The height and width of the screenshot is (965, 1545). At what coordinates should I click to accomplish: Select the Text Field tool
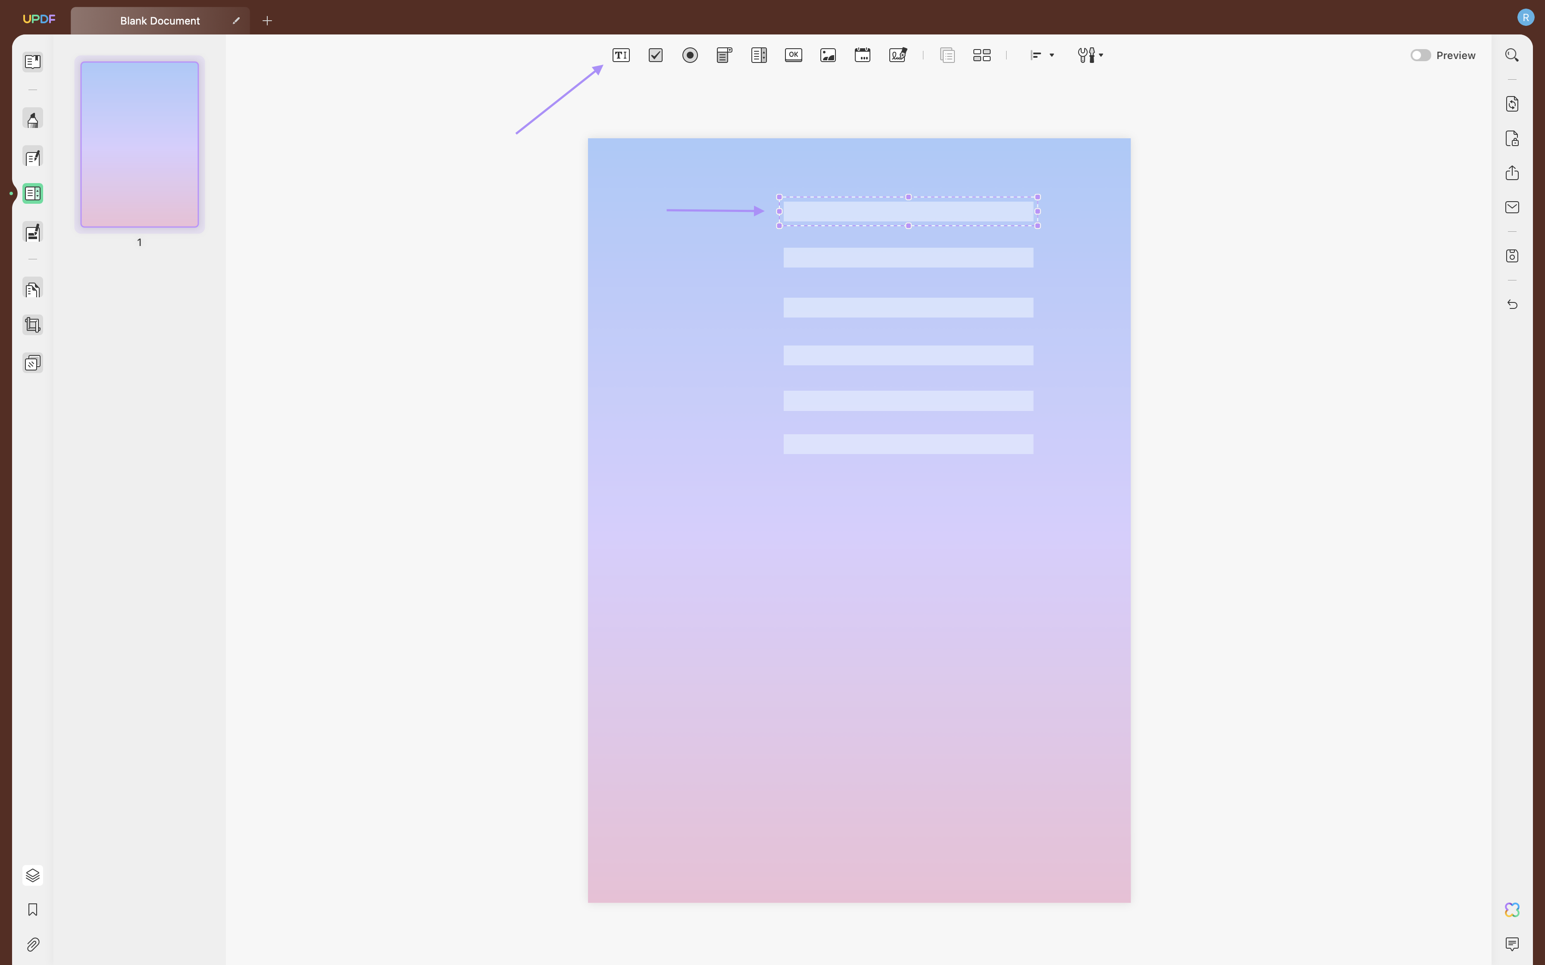point(621,55)
